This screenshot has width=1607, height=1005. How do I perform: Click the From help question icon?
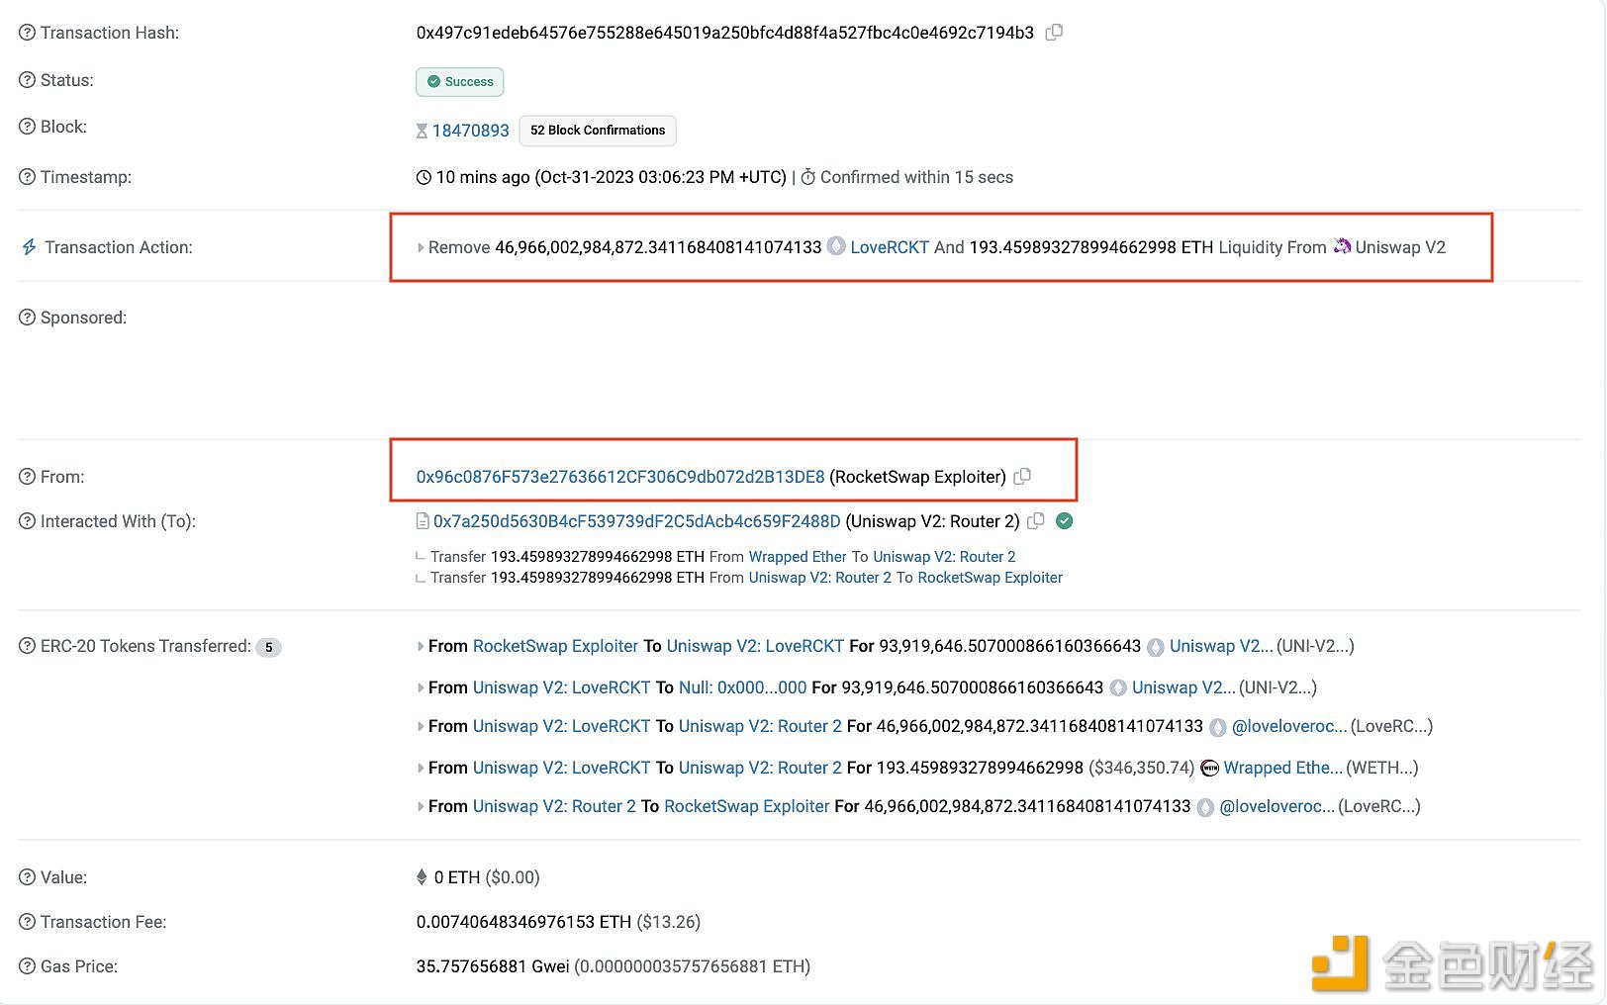[27, 477]
